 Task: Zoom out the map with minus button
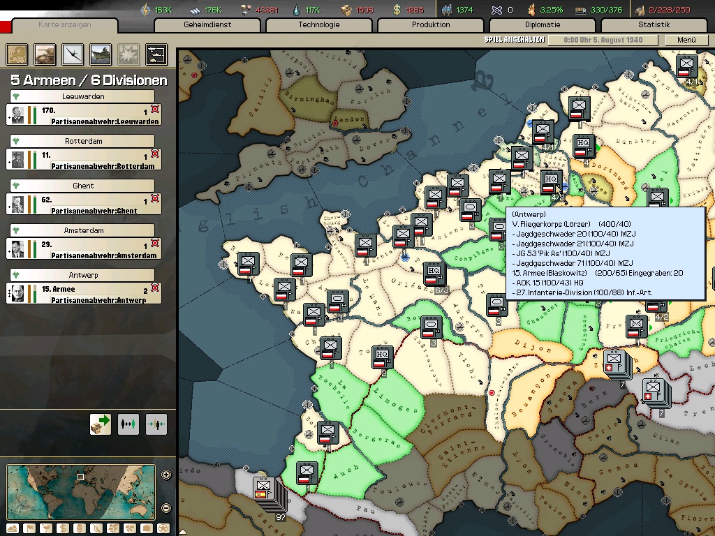166,507
